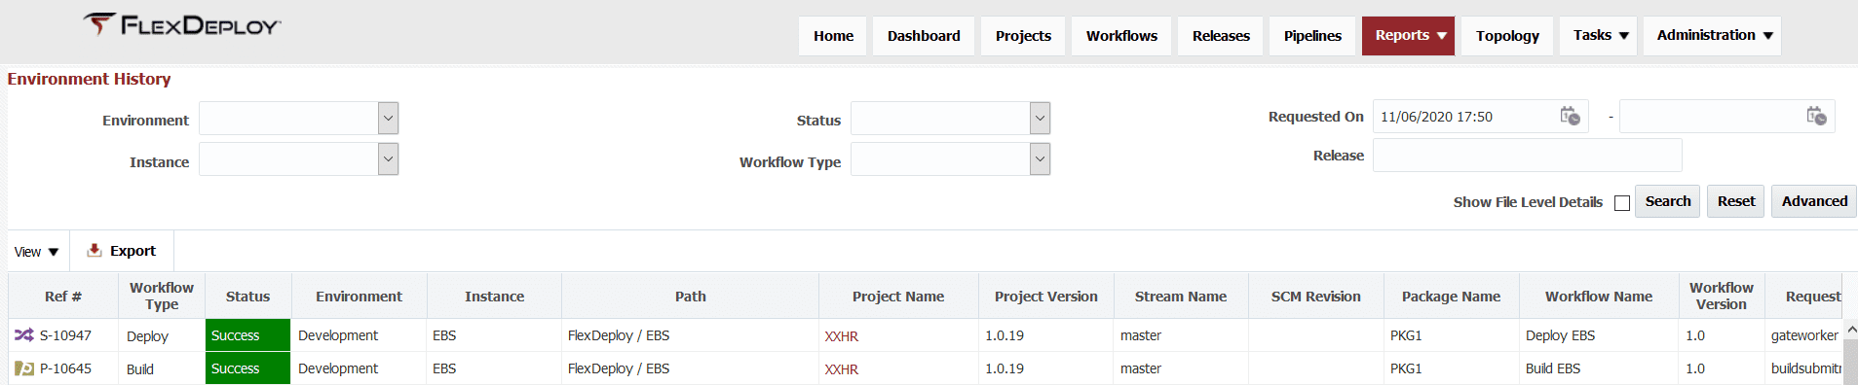Open the Workflows tab
The image size is (1858, 385).
pos(1121,36)
